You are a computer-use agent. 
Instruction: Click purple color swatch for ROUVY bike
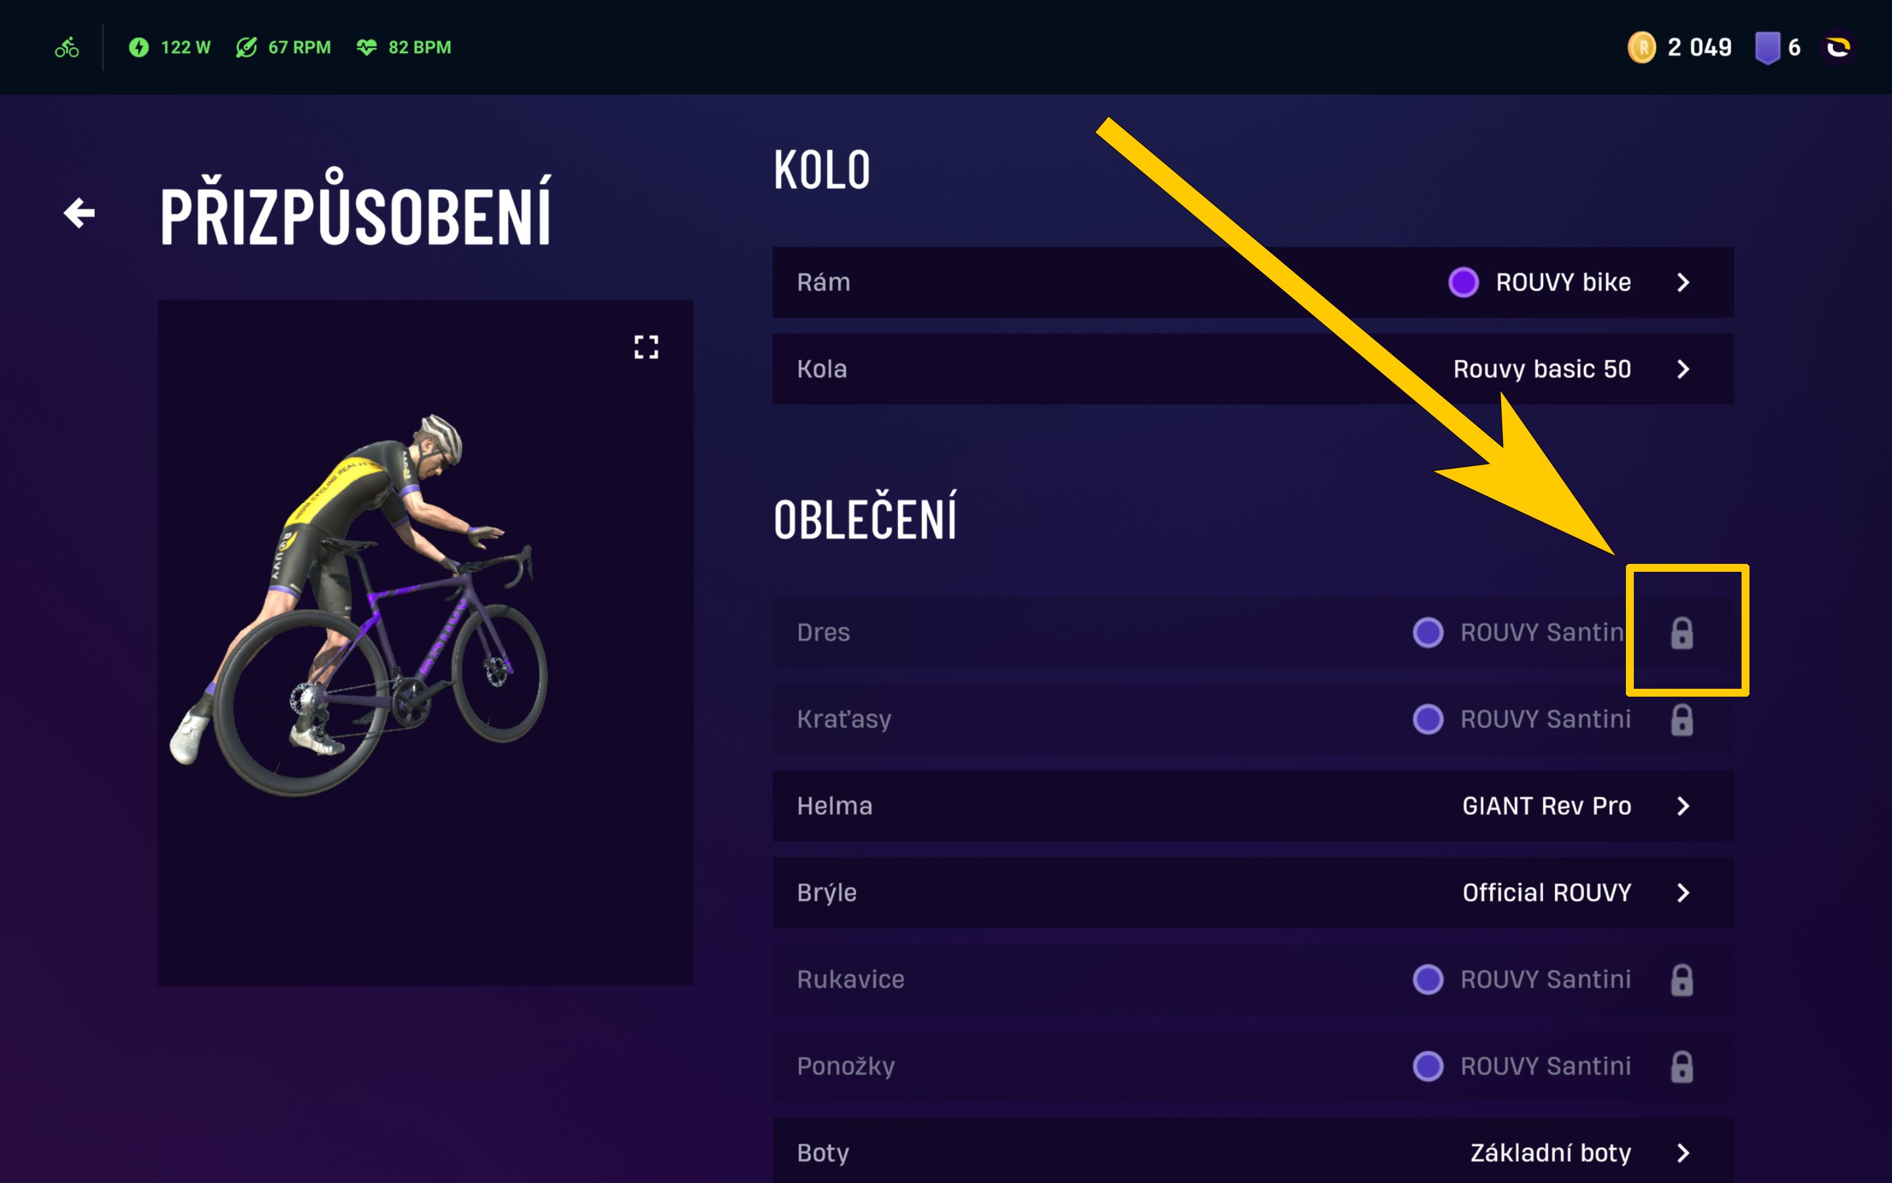click(x=1463, y=283)
